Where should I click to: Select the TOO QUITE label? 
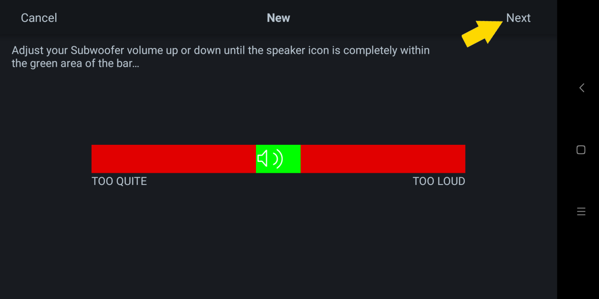pyautogui.click(x=119, y=181)
